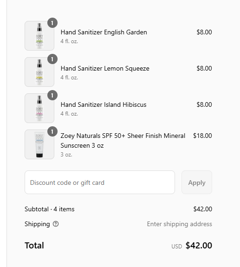The height and width of the screenshot is (267, 240).
Task: Focus the Discount code or gift card field
Action: point(100,182)
